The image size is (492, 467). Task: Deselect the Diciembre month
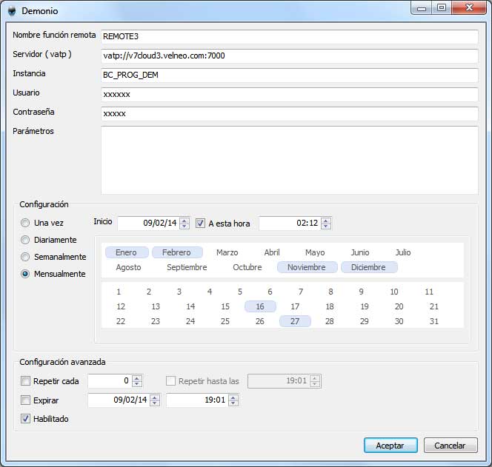coord(369,267)
